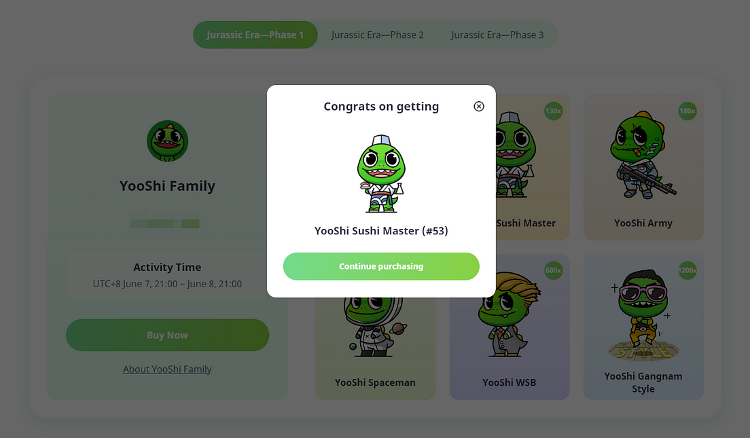
Task: Click the YooShi Family round avatar
Action: click(167, 141)
